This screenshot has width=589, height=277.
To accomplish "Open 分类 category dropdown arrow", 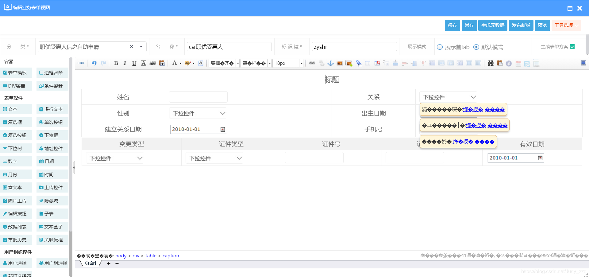I will [x=141, y=47].
